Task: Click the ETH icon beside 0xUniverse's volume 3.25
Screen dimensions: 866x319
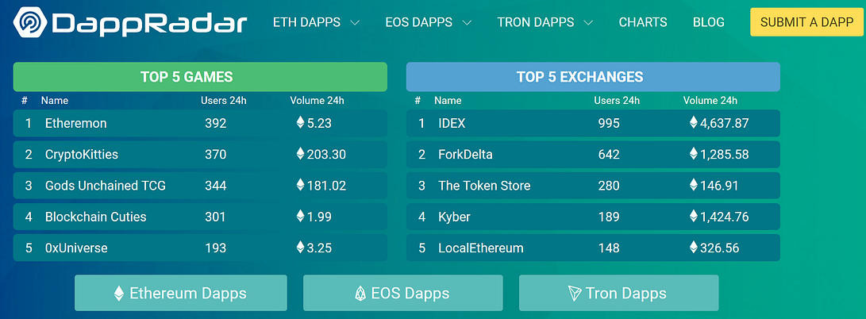Action: coord(301,248)
